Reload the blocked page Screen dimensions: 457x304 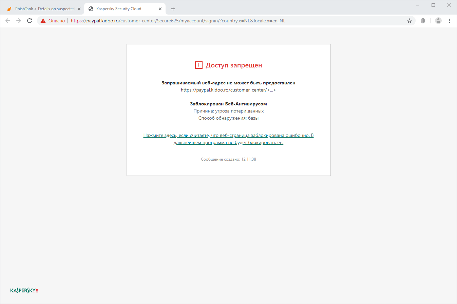click(30, 21)
